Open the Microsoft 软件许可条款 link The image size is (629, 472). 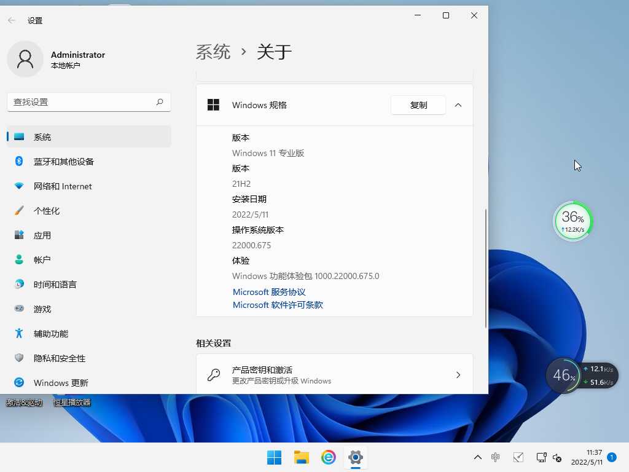coord(278,305)
